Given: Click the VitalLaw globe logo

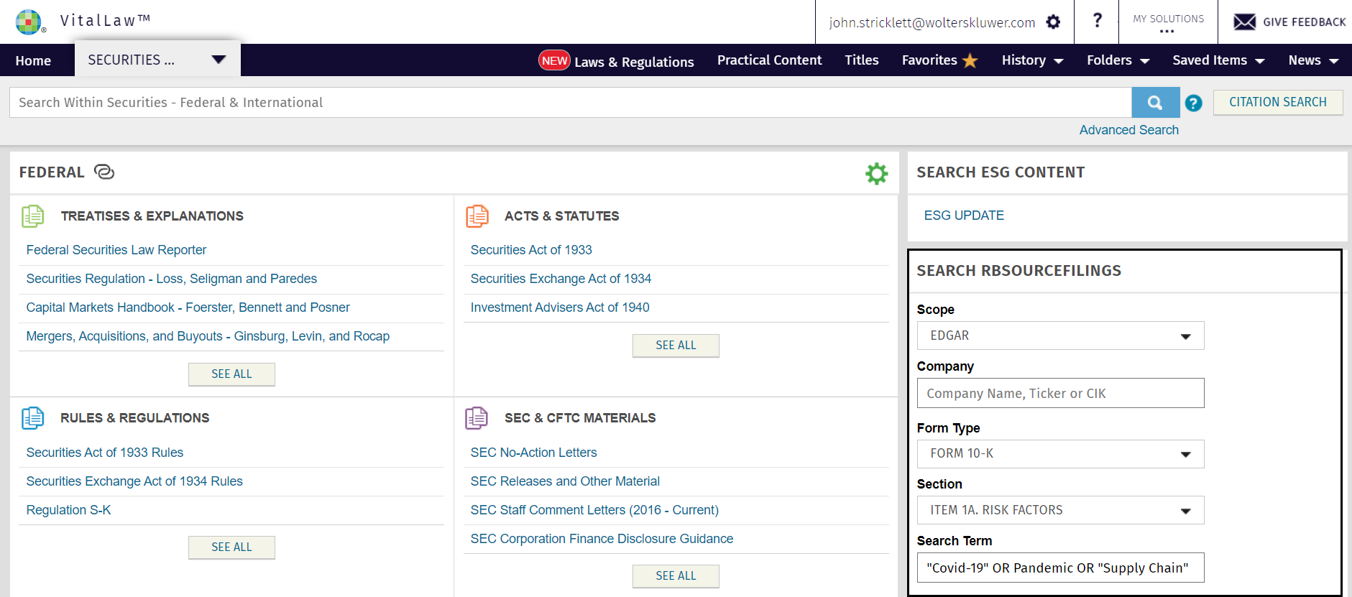Looking at the screenshot, I should 29,22.
